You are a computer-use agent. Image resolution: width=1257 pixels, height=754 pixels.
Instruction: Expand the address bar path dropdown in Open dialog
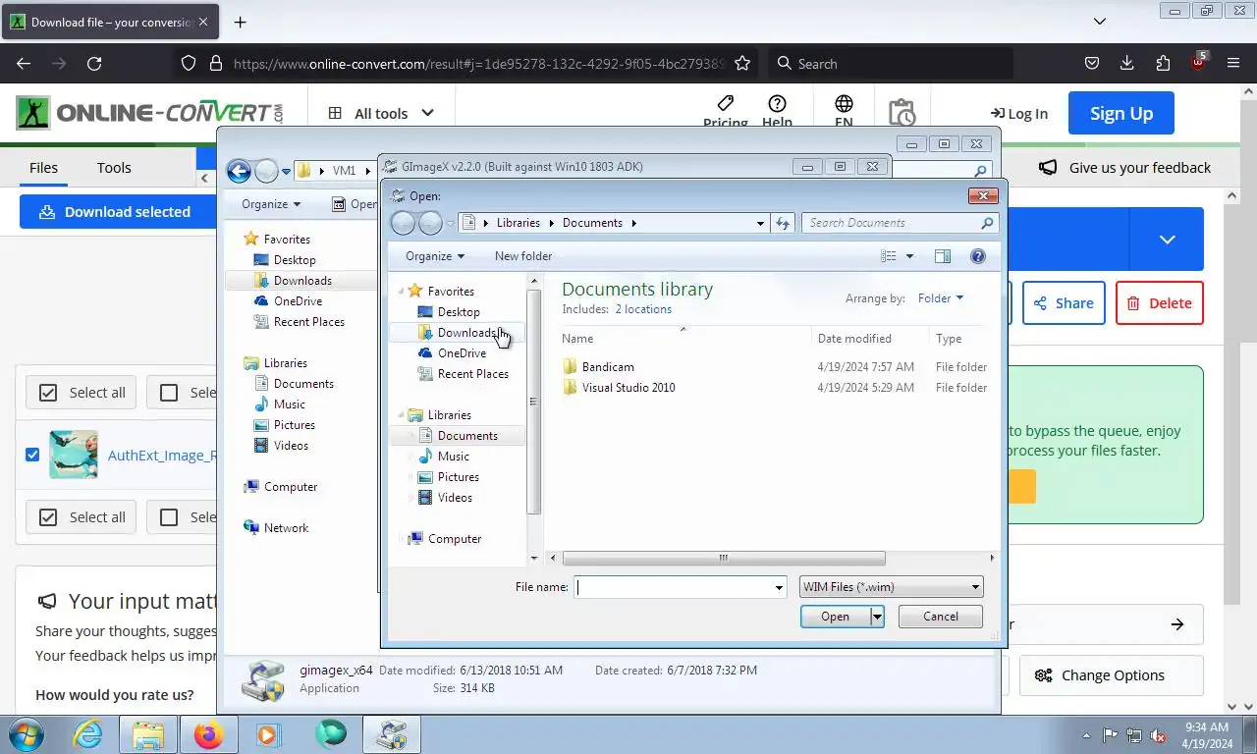(760, 223)
